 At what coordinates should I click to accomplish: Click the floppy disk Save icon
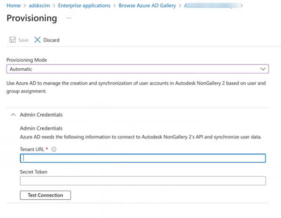point(12,40)
